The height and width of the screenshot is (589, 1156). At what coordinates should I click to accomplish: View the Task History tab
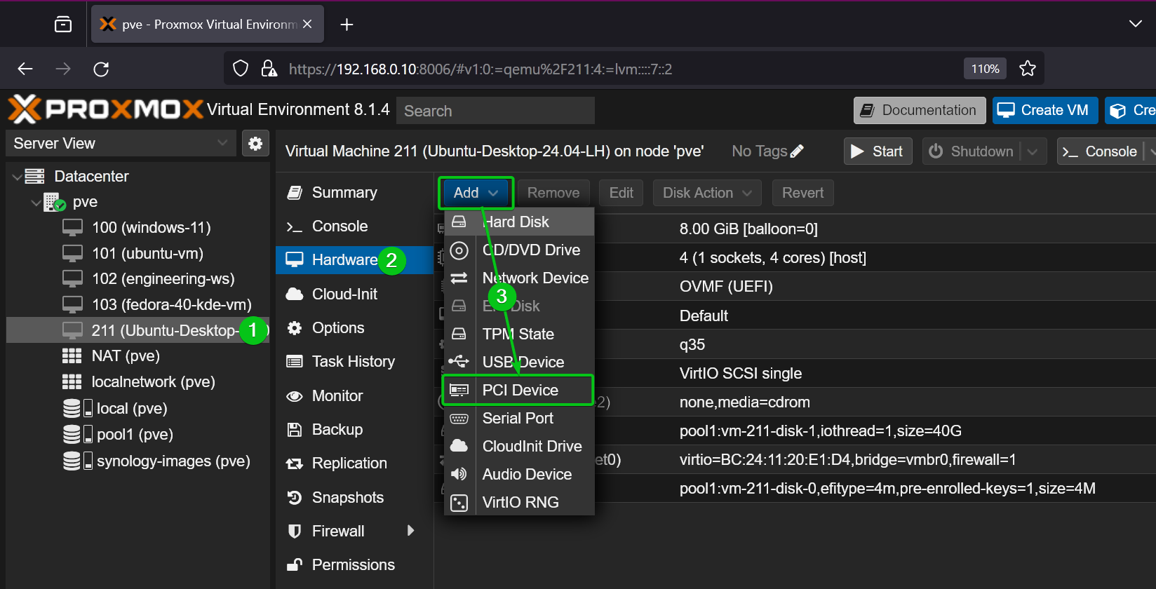click(x=355, y=361)
